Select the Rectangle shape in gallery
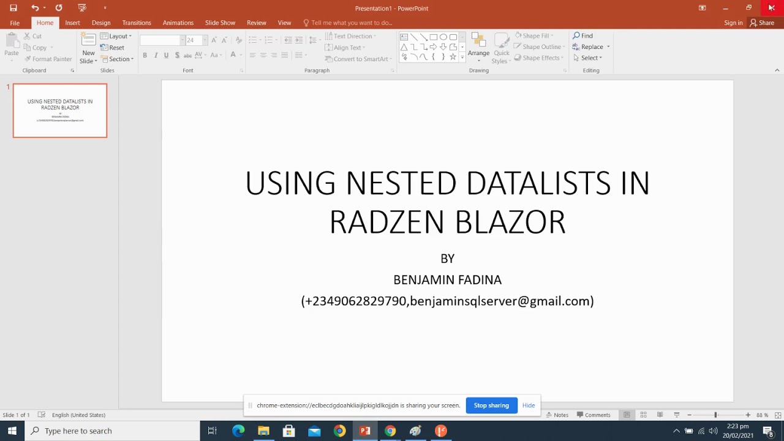This screenshot has height=441, width=784. click(x=433, y=37)
